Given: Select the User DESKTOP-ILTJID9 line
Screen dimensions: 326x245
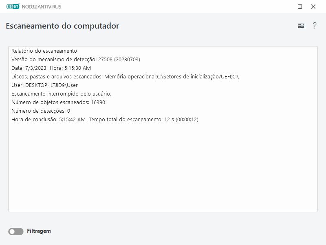Looking at the screenshot, I should (46, 85).
